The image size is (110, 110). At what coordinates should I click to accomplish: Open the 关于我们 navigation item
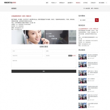[85, 3]
